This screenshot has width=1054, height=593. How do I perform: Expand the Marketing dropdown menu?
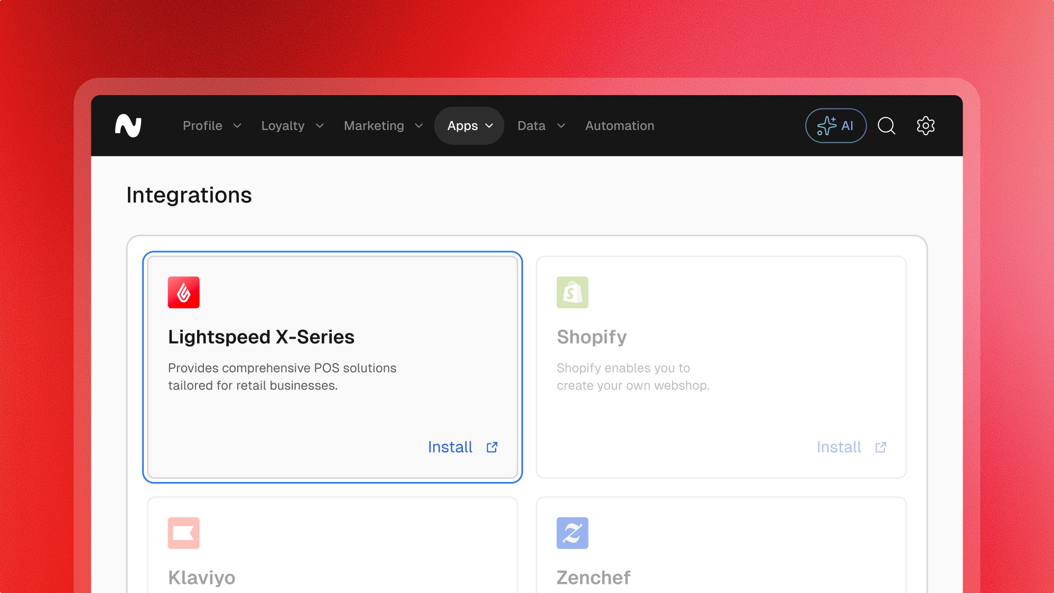point(383,126)
